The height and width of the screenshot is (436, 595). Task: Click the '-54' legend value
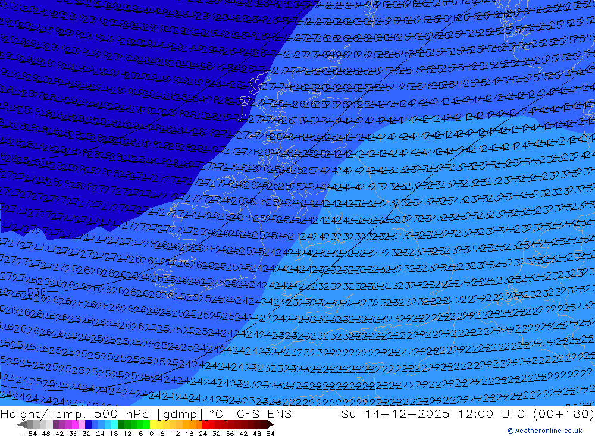click(x=30, y=434)
